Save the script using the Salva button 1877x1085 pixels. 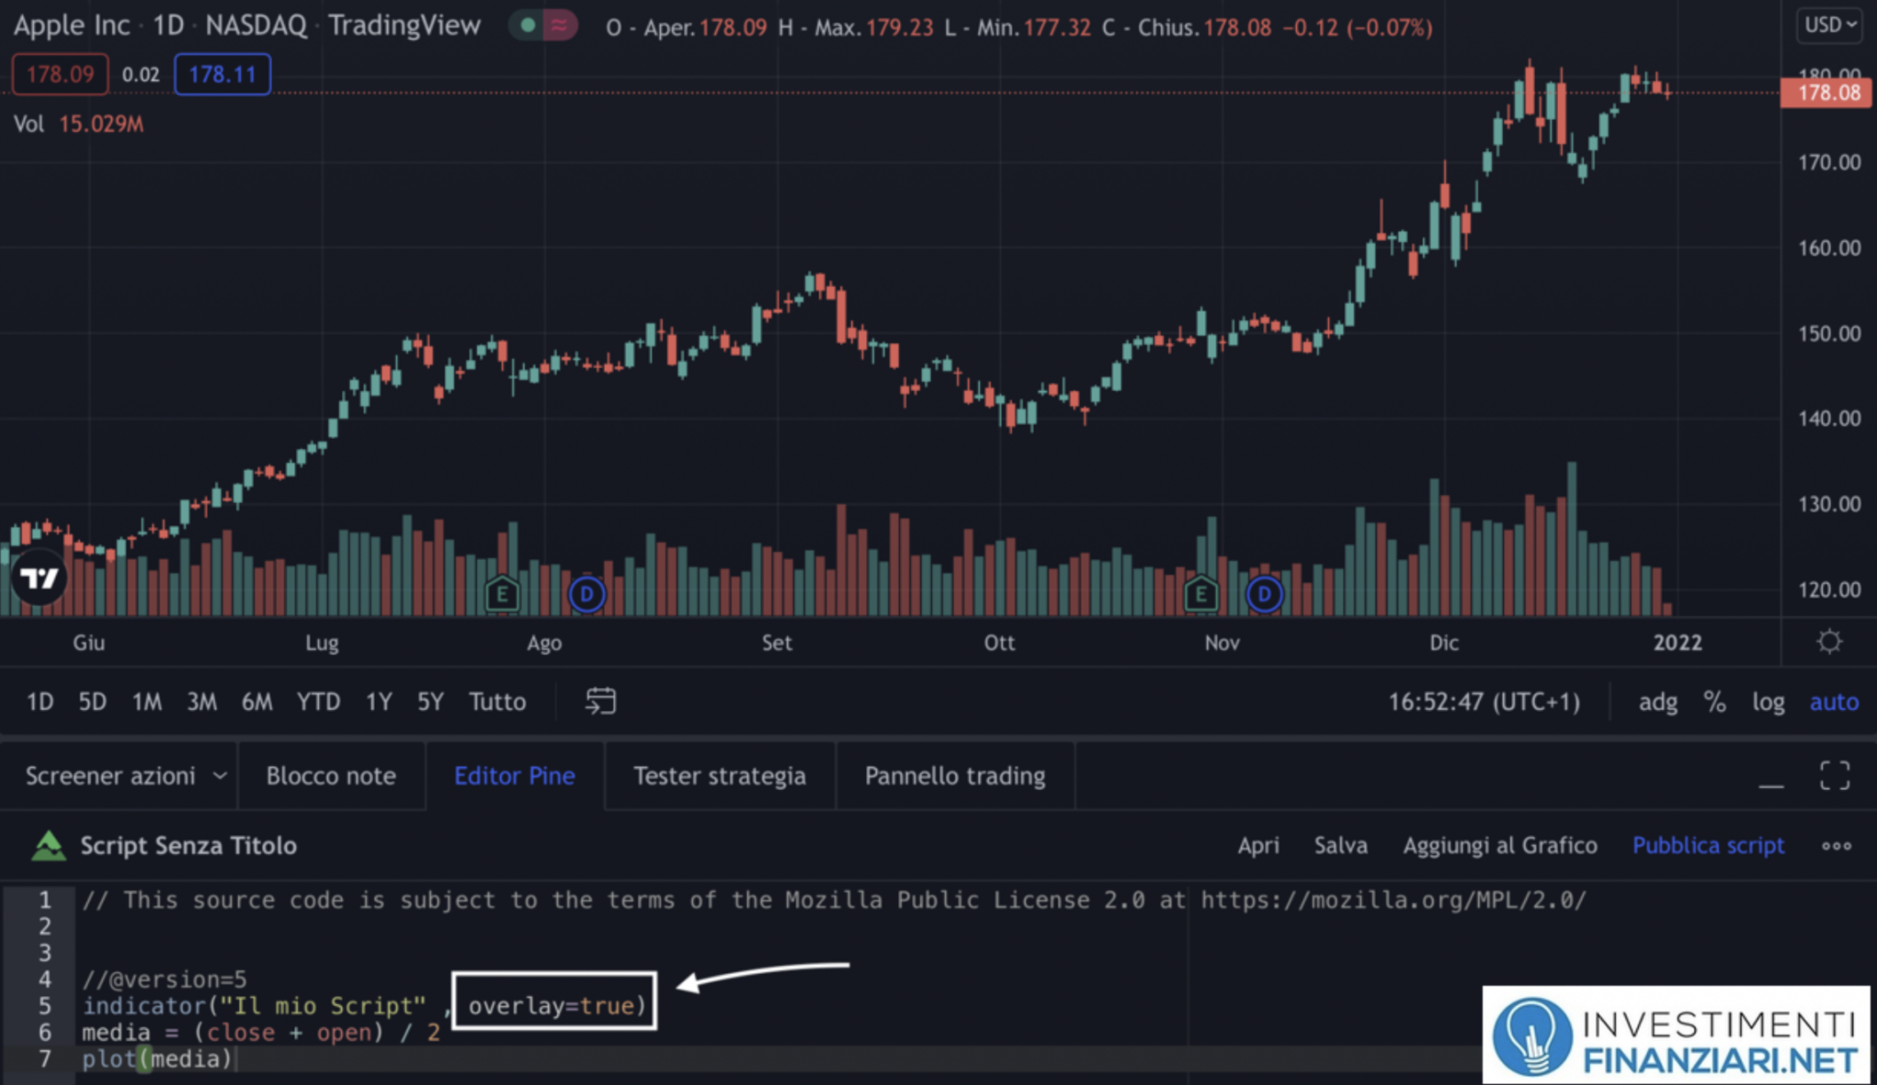point(1341,845)
